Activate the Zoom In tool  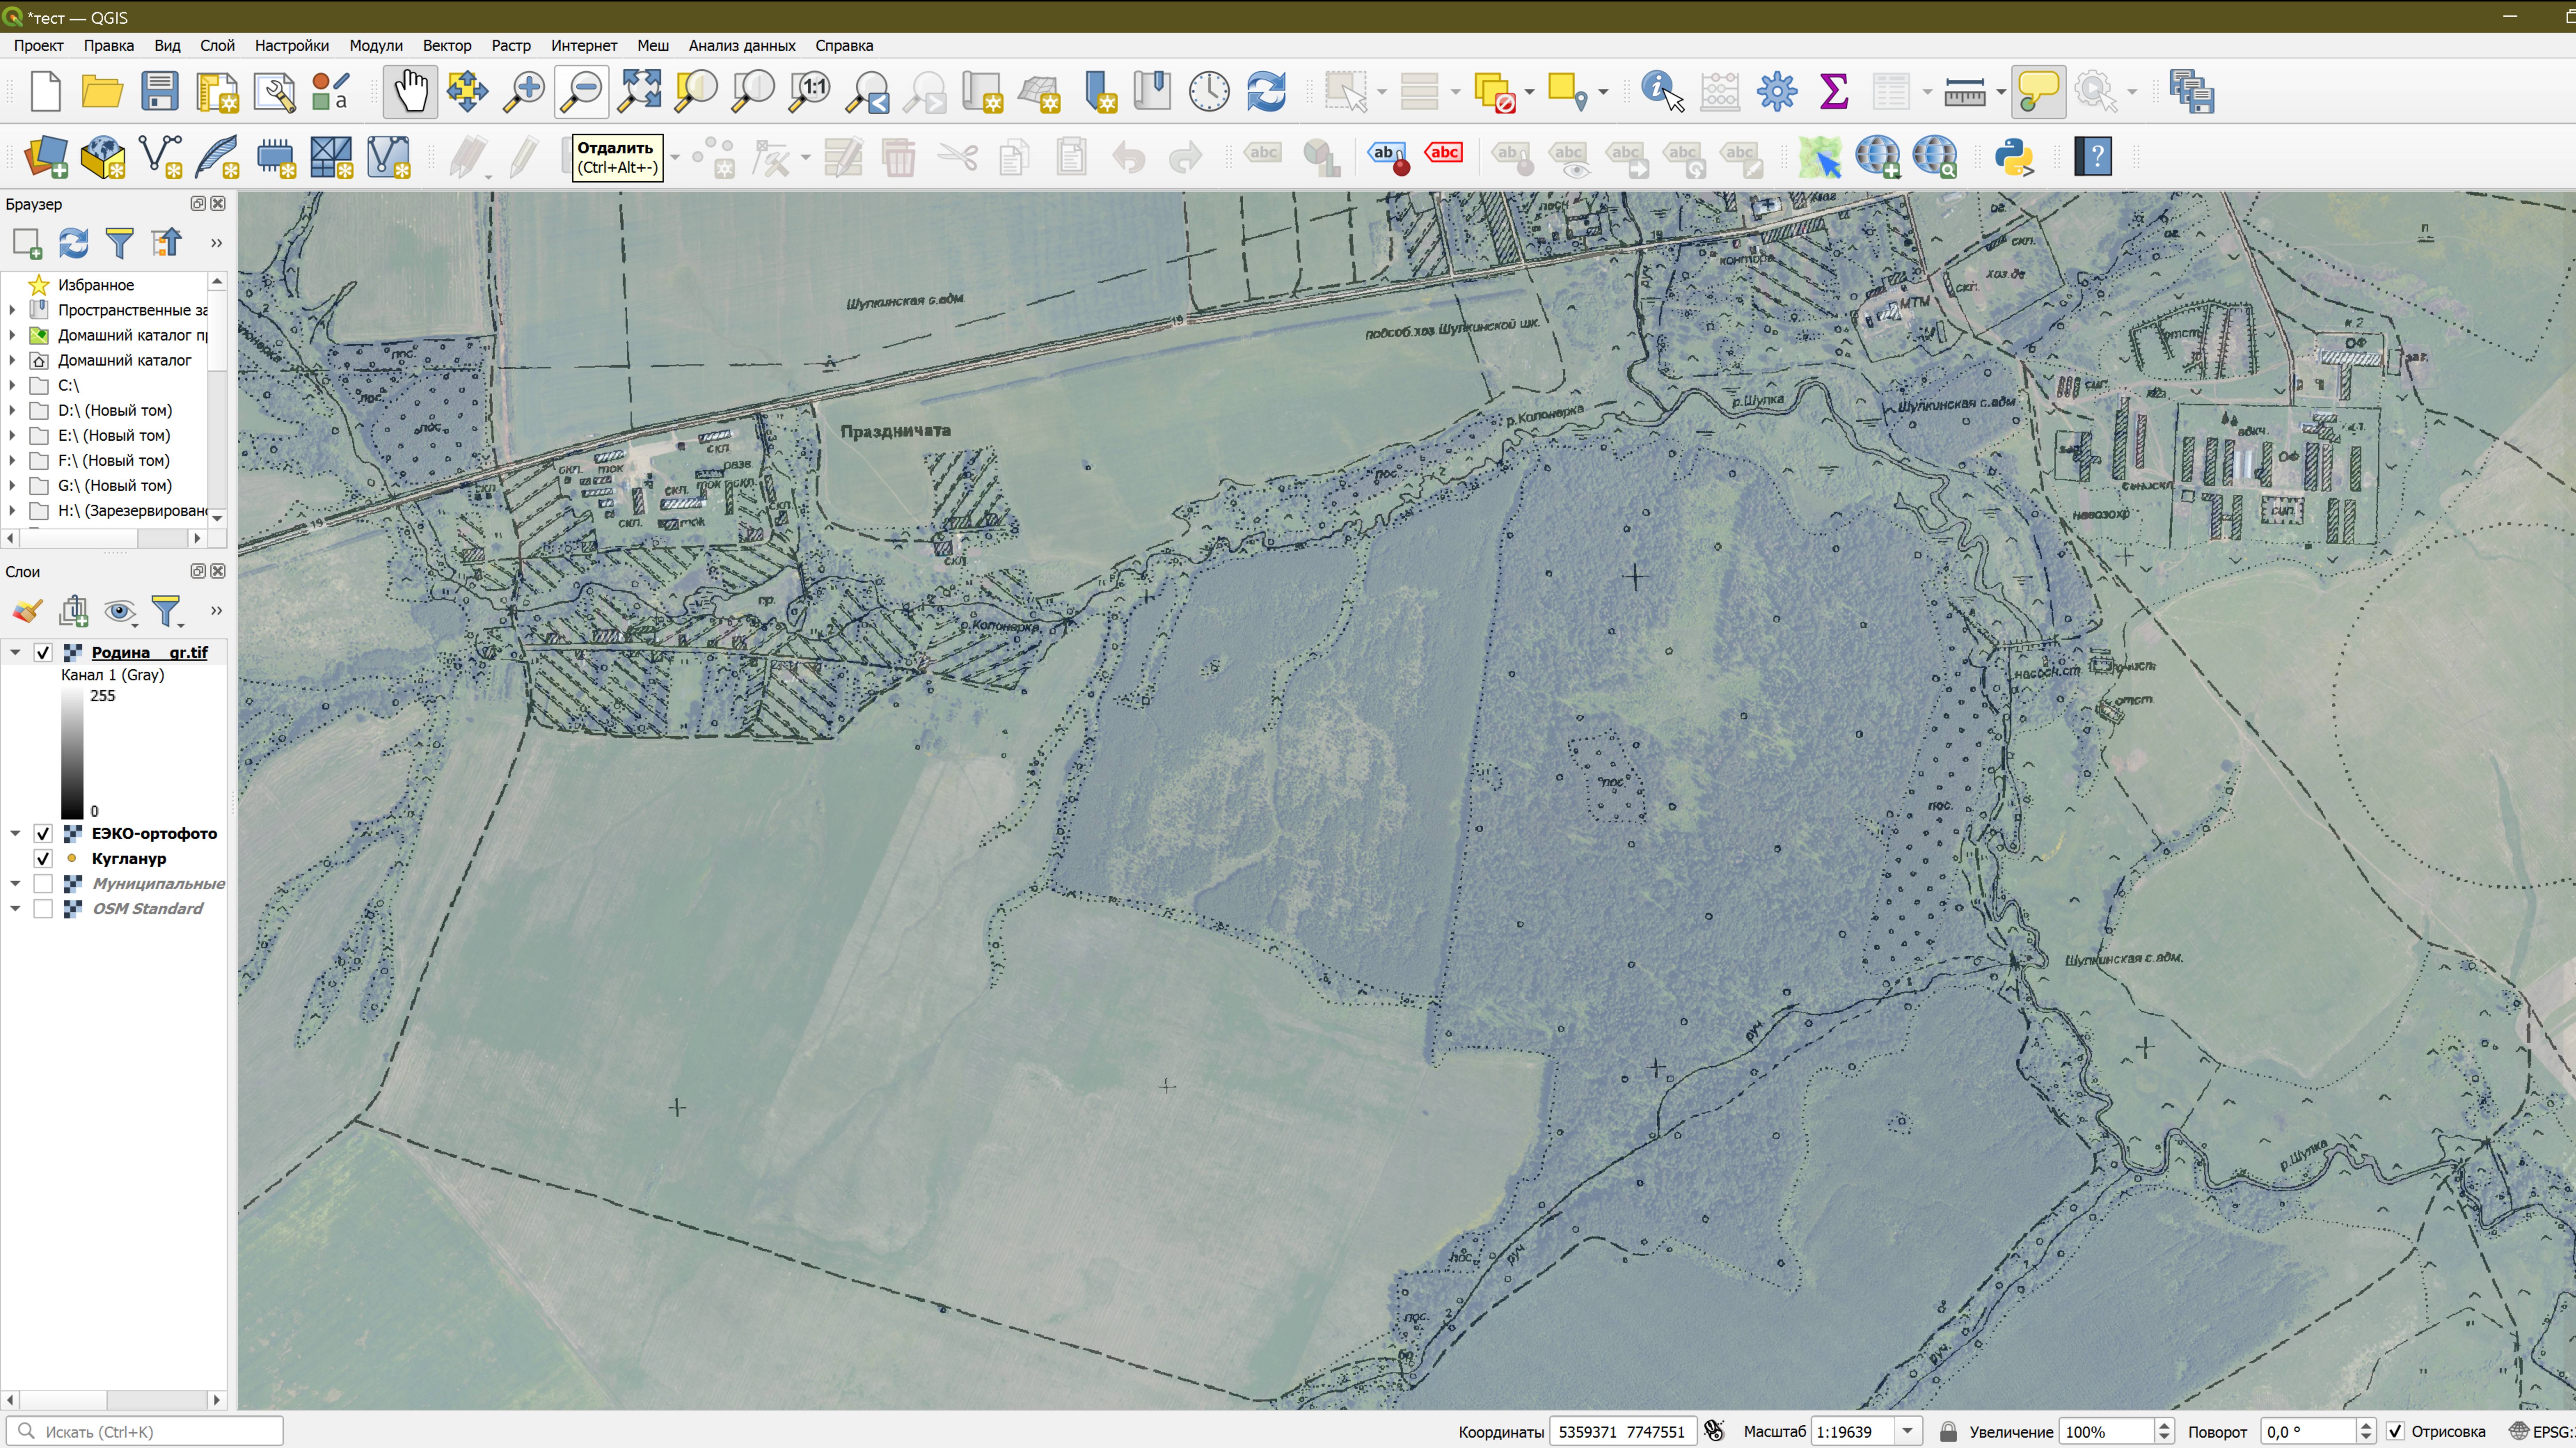[x=523, y=91]
